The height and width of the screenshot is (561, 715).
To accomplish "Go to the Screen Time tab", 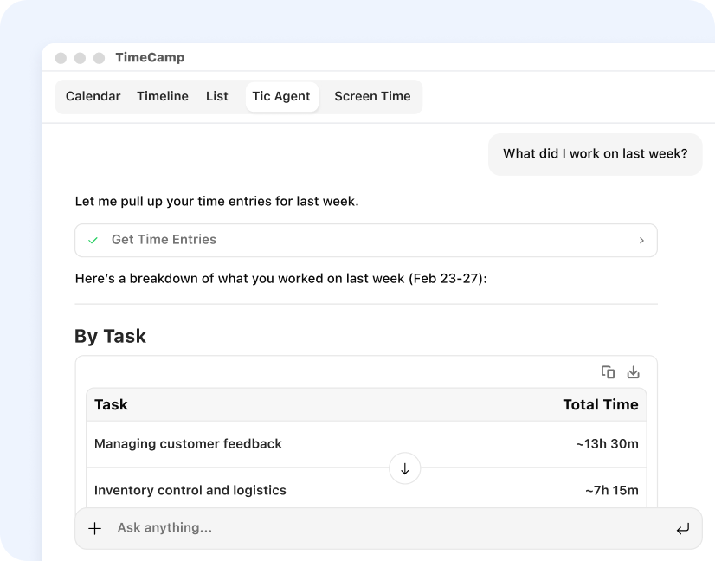I will 372,96.
